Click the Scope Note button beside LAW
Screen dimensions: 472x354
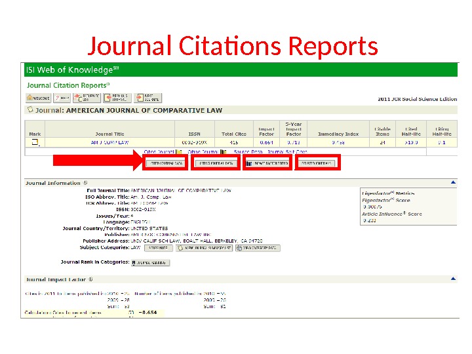point(159,248)
